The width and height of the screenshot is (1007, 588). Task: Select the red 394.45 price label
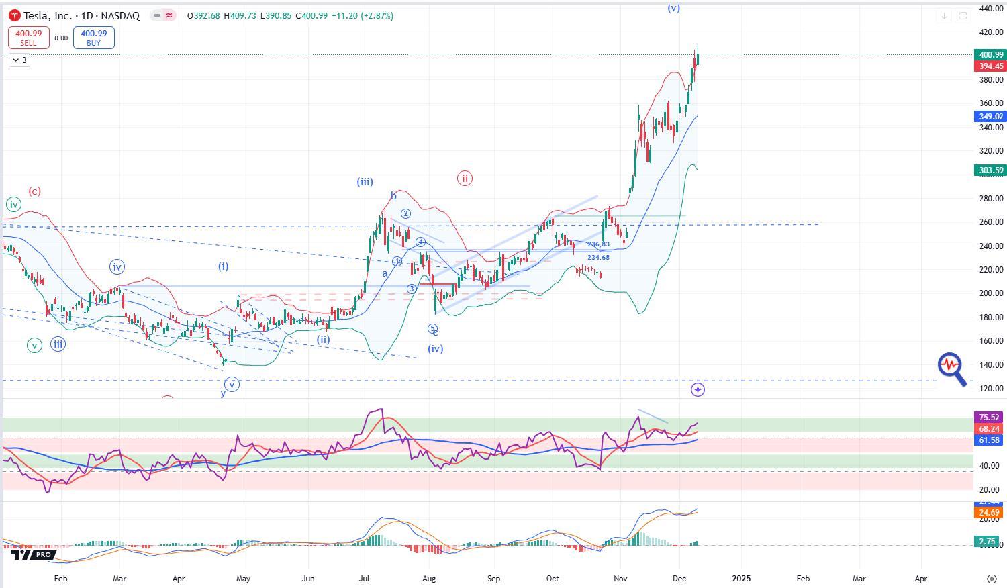[x=991, y=66]
